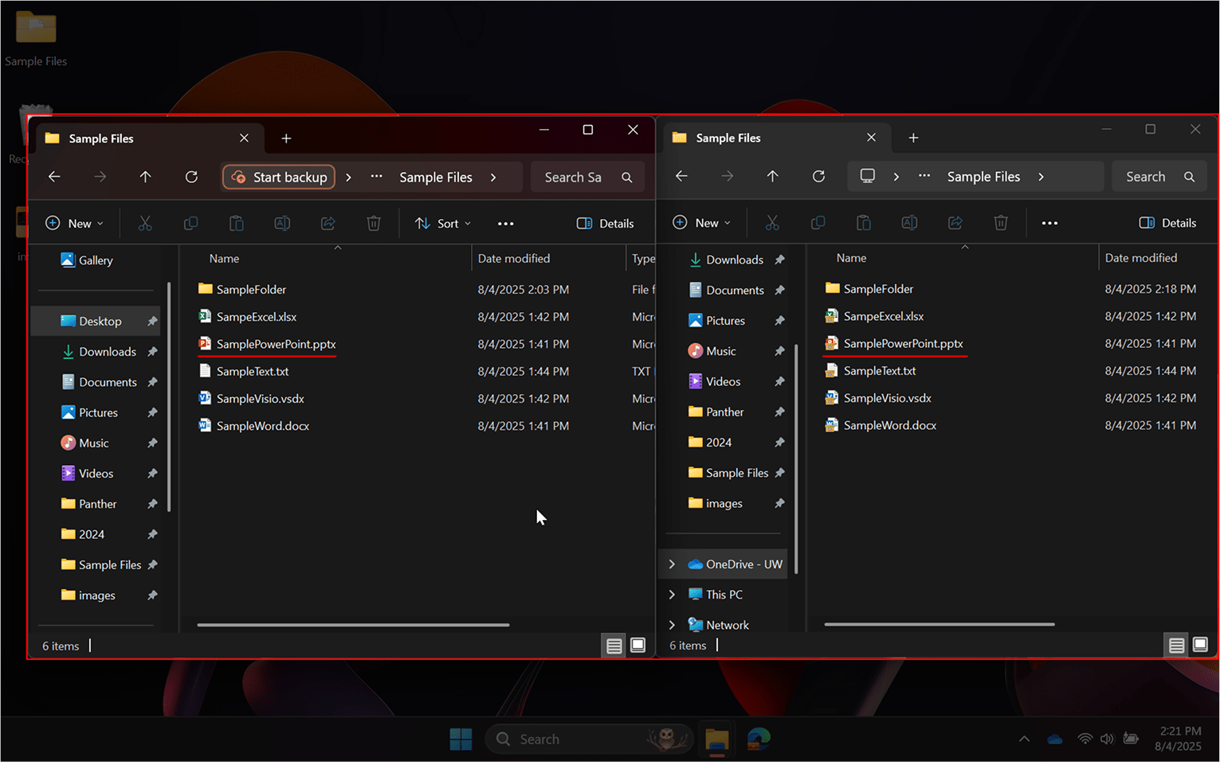Open the Details pane in left window
The width and height of the screenshot is (1220, 762).
click(x=605, y=223)
